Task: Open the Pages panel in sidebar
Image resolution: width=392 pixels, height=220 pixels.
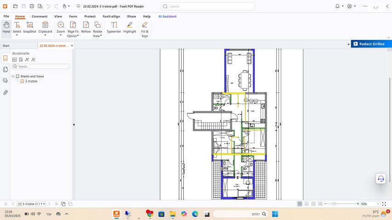Action: tap(6, 70)
